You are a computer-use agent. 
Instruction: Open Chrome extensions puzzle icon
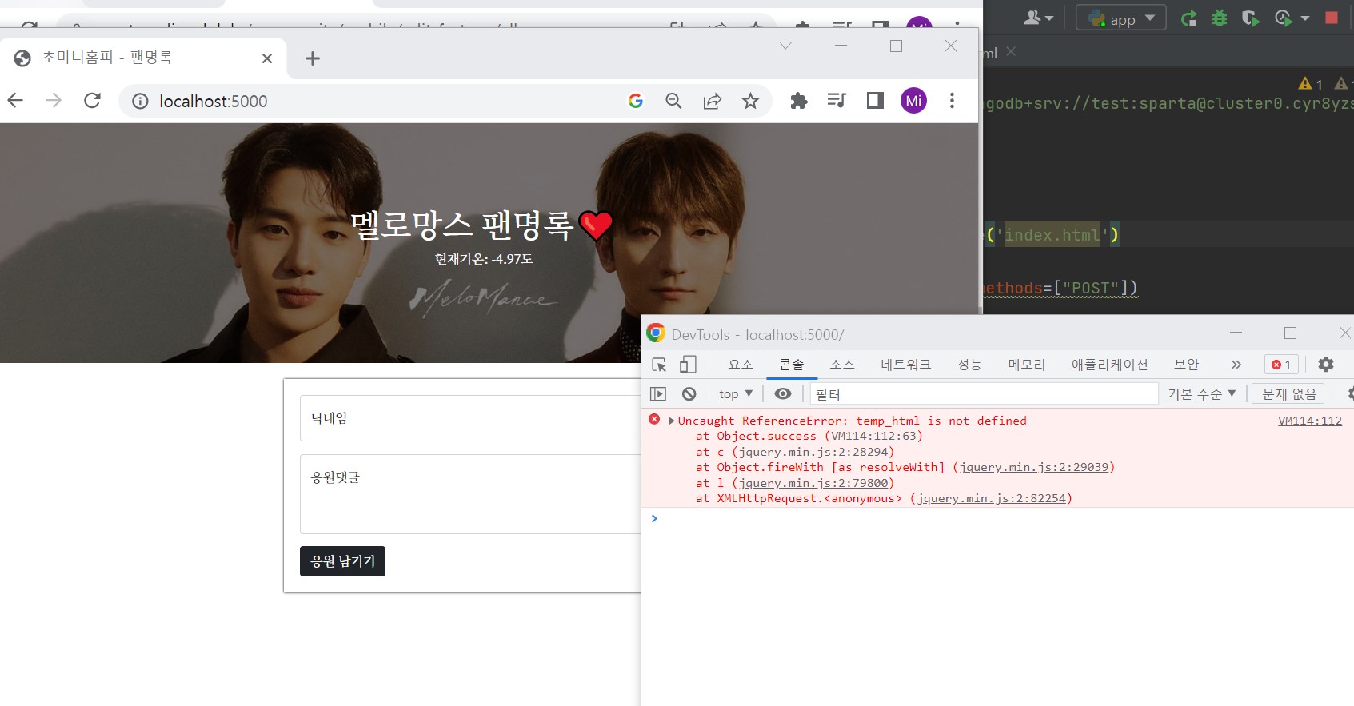click(x=798, y=101)
